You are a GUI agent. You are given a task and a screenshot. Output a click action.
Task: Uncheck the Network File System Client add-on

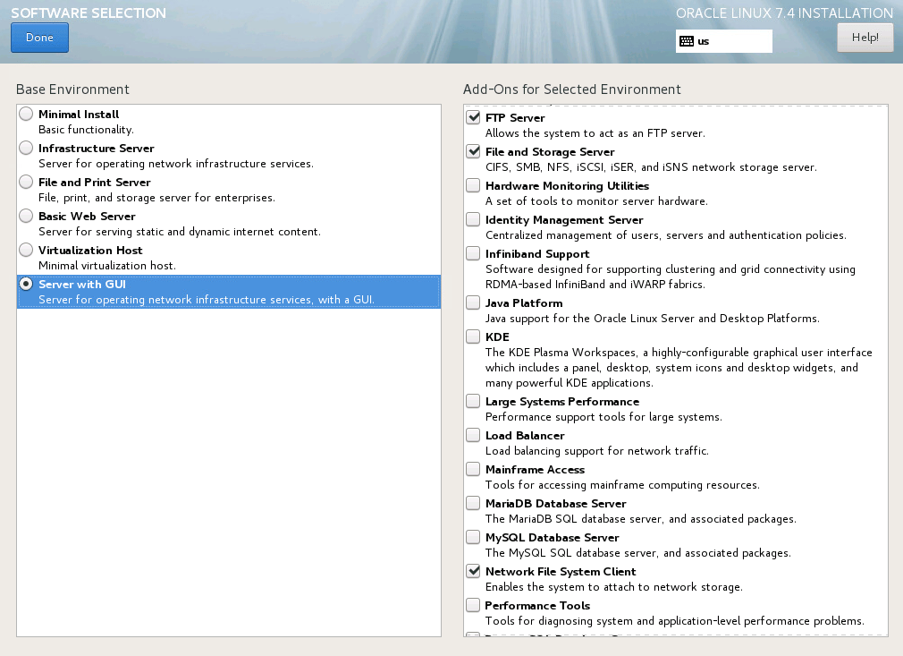pyautogui.click(x=472, y=571)
